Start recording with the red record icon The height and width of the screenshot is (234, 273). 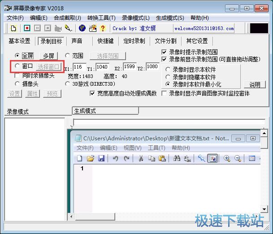click(x=27, y=28)
